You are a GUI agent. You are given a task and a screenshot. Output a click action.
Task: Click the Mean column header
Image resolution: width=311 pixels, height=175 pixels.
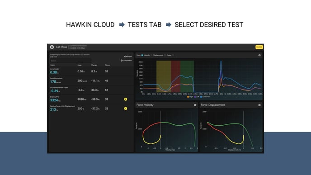point(80,65)
